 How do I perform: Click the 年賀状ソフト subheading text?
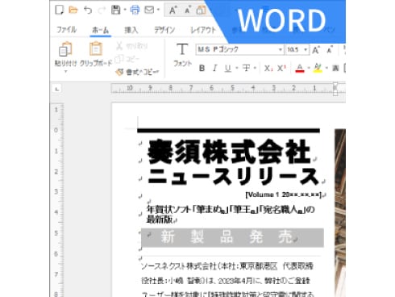(231, 214)
